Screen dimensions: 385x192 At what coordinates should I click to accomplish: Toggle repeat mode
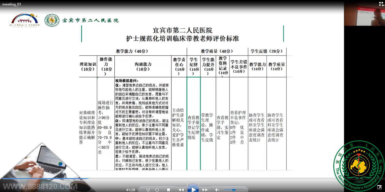click(157, 190)
